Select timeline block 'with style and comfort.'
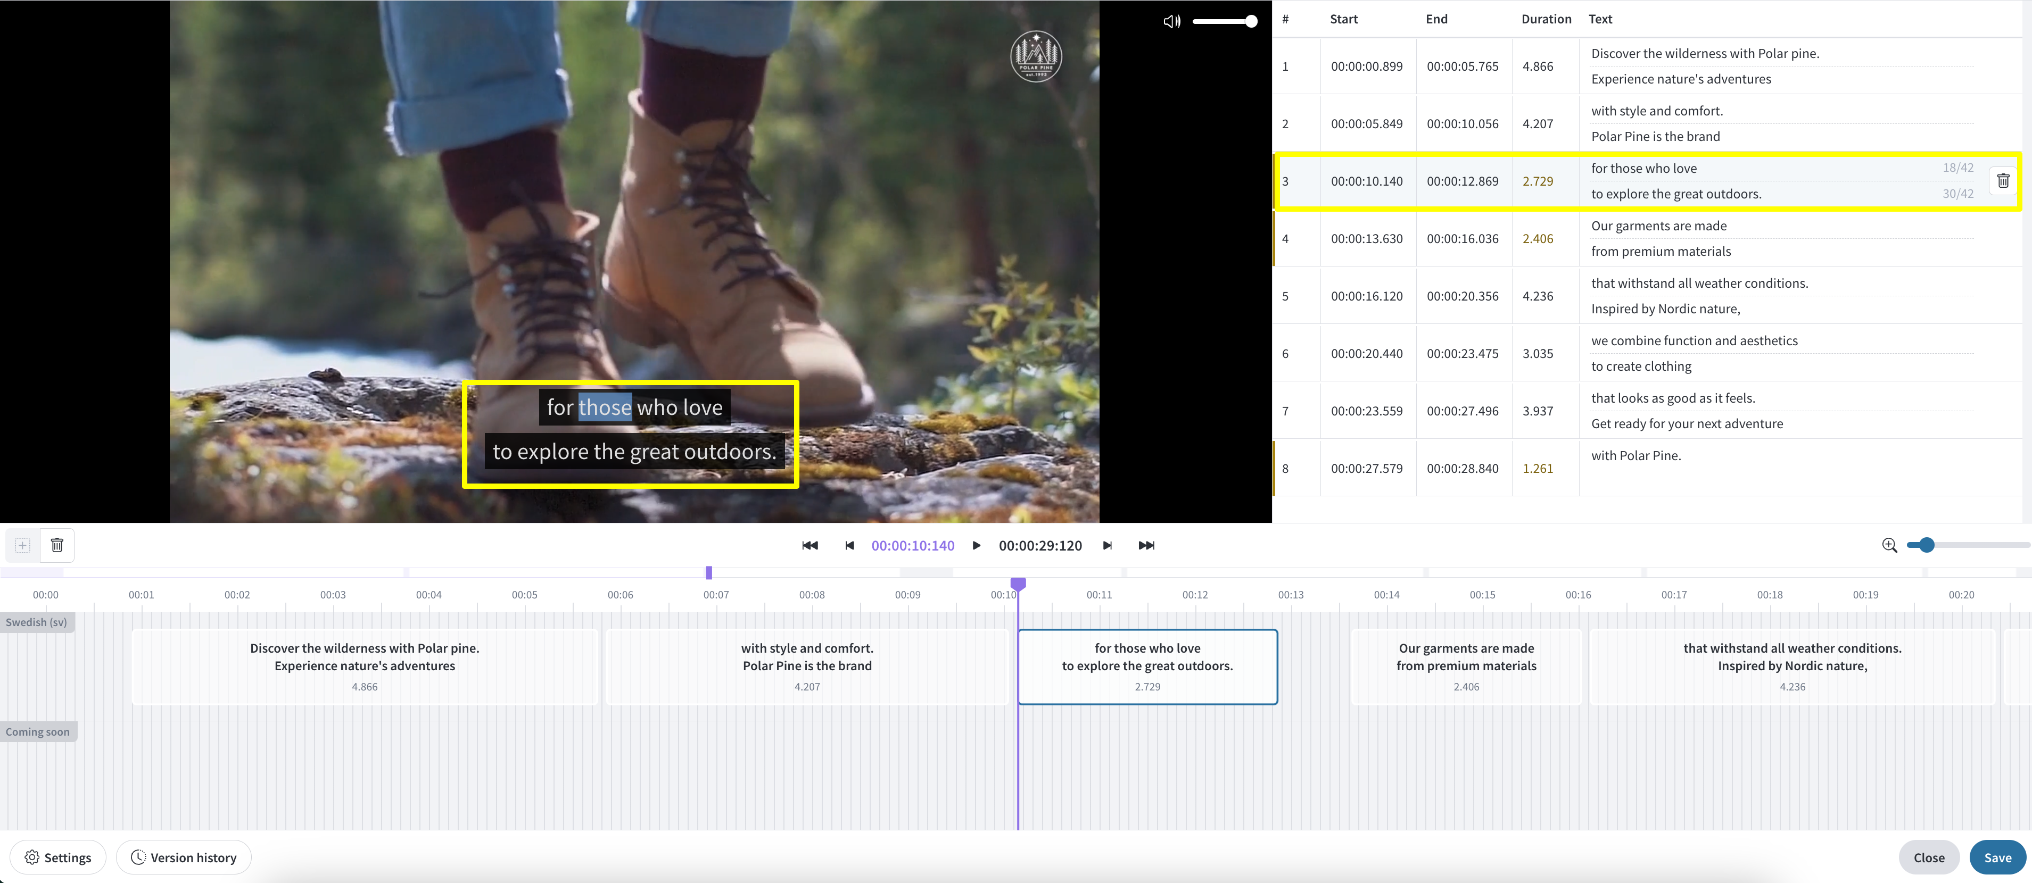Image resolution: width=2032 pixels, height=883 pixels. [x=807, y=666]
